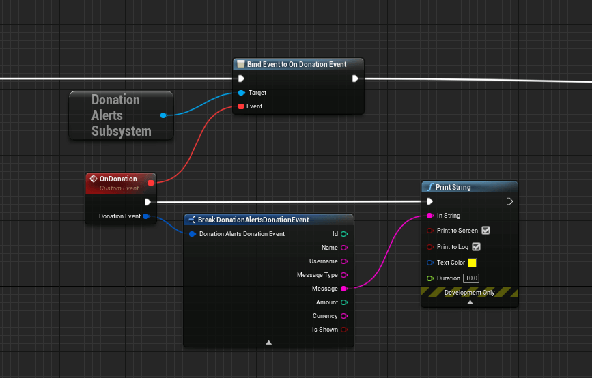This screenshot has height=378, width=592.
Task: Open the yellow Text Color swatch
Action: tap(471, 263)
